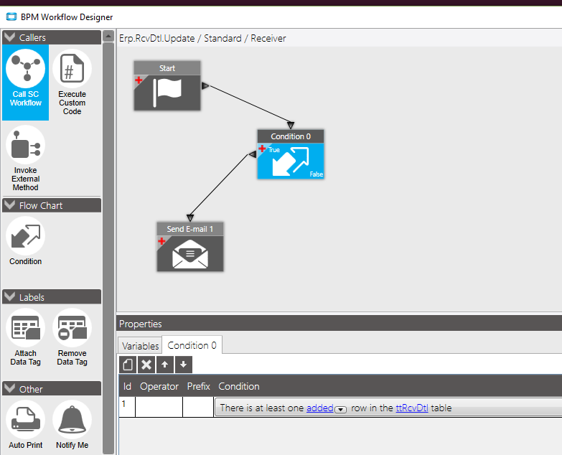Viewport: 562px width, 455px height.
Task: Click the red plus on Condition 0 node
Action: coord(262,149)
